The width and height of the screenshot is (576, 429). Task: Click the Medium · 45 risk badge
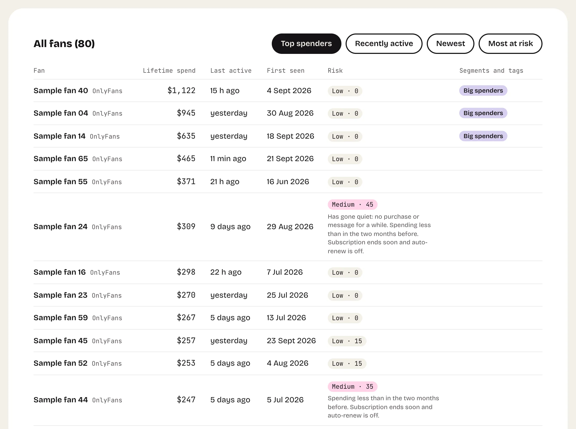coord(352,205)
